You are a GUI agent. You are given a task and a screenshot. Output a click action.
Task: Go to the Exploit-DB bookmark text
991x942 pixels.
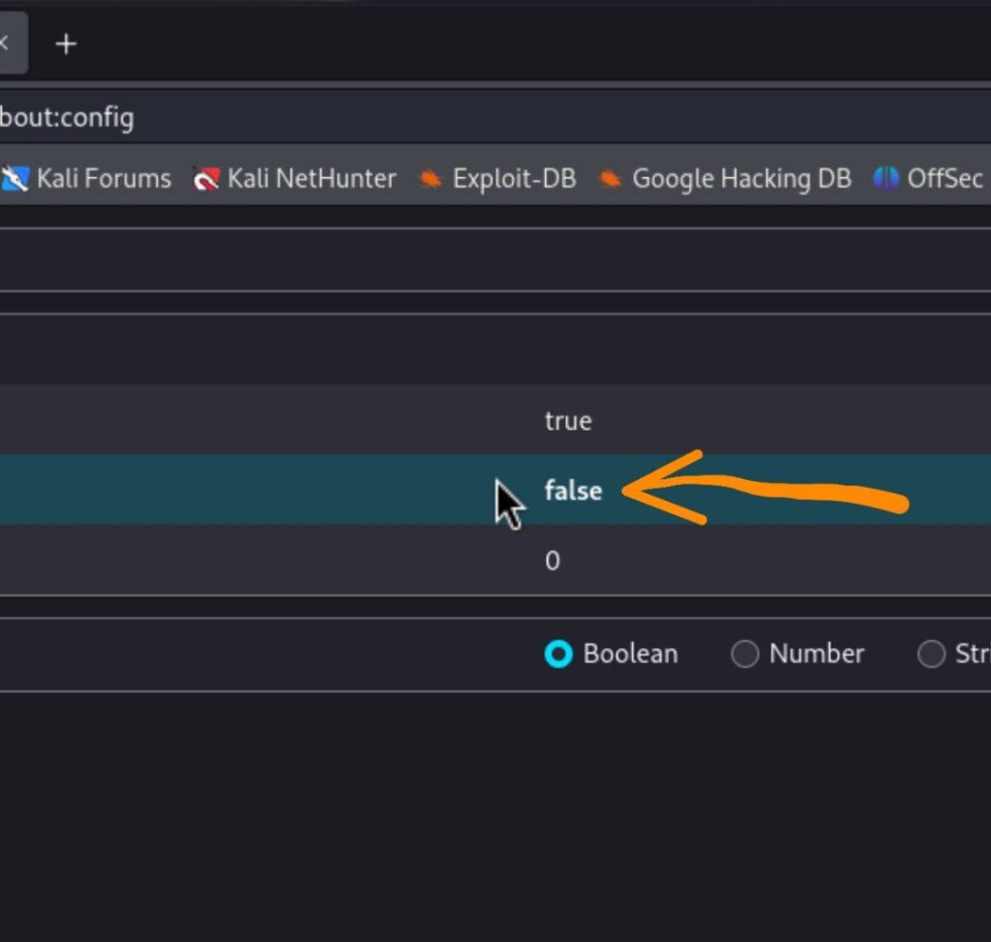514,179
